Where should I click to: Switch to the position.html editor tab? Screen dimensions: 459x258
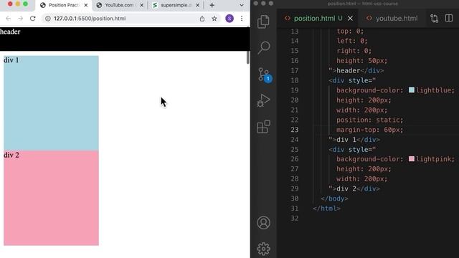(x=318, y=19)
